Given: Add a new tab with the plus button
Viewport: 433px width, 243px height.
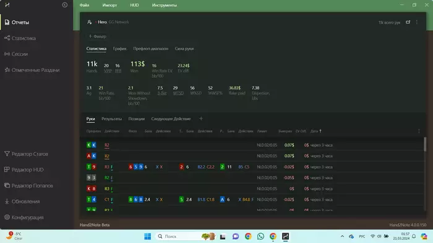Looking at the screenshot, I should pyautogui.click(x=201, y=118).
